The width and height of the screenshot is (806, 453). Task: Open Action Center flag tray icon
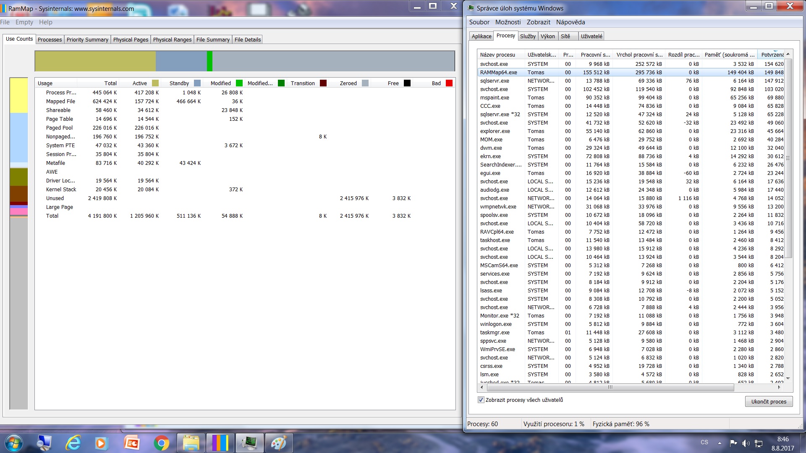(733, 443)
